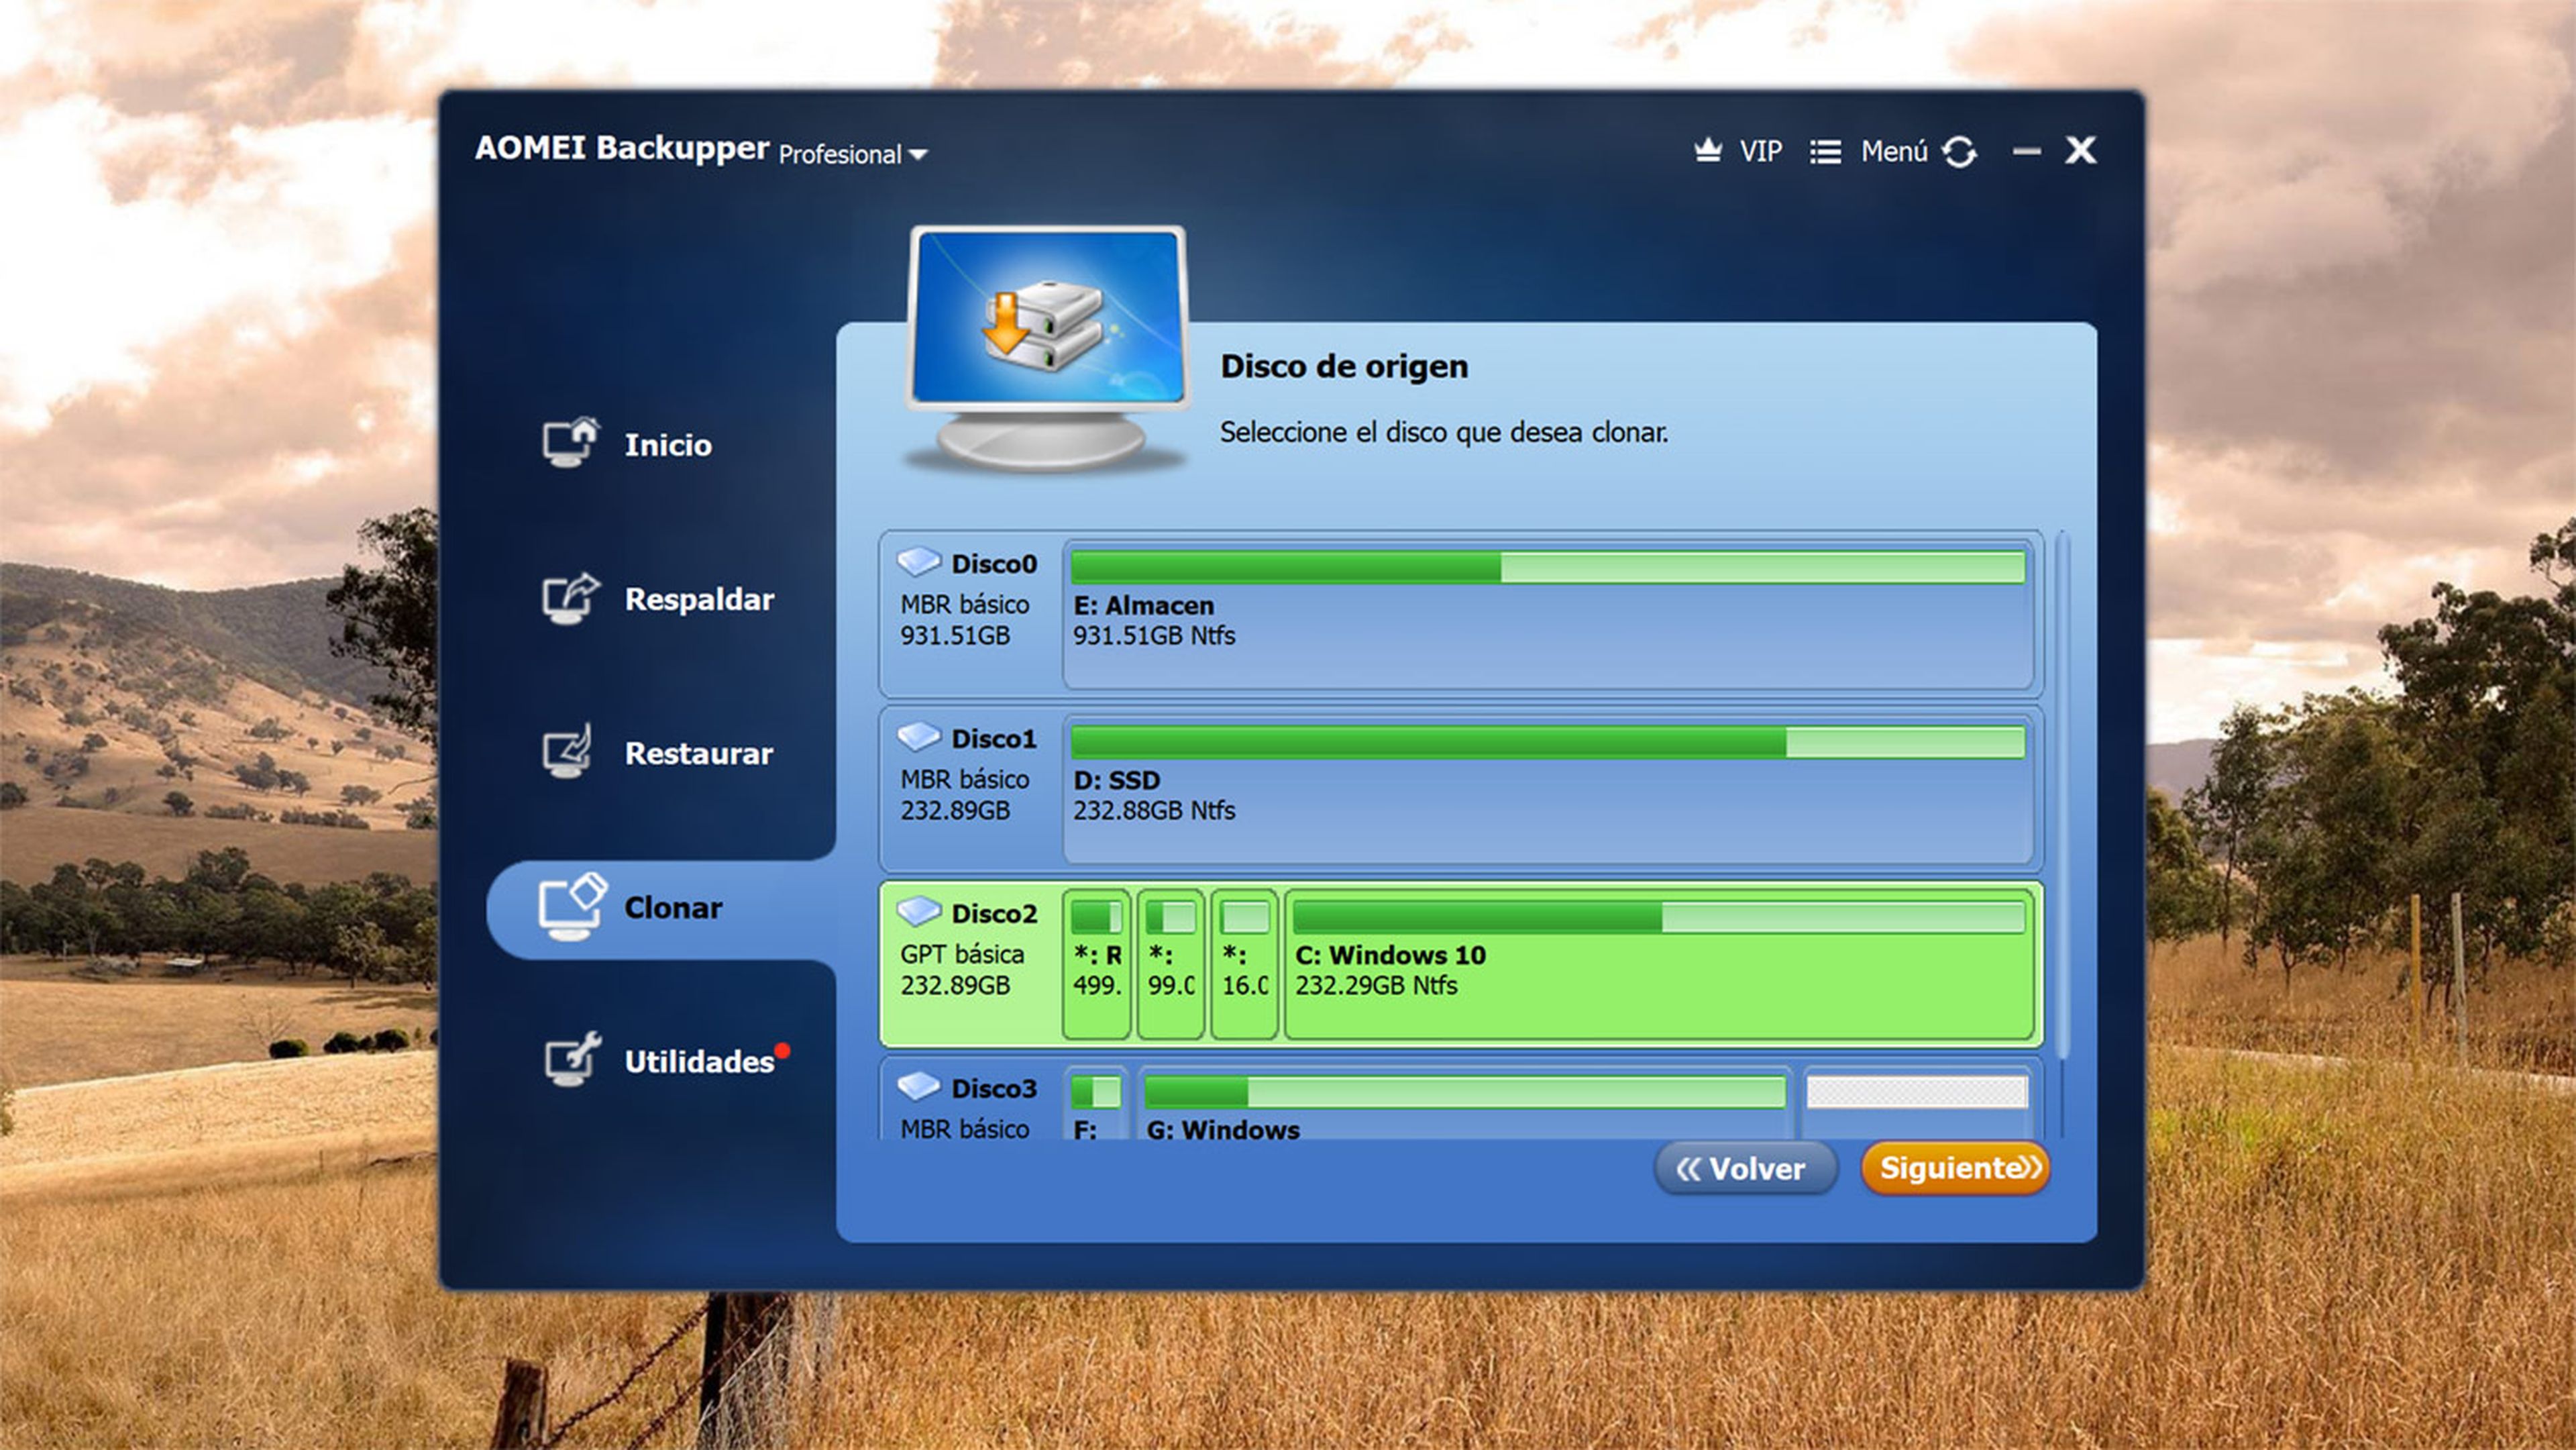This screenshot has height=1450, width=2576.
Task: Click the Restaurar icon in sidebar
Action: [x=568, y=751]
